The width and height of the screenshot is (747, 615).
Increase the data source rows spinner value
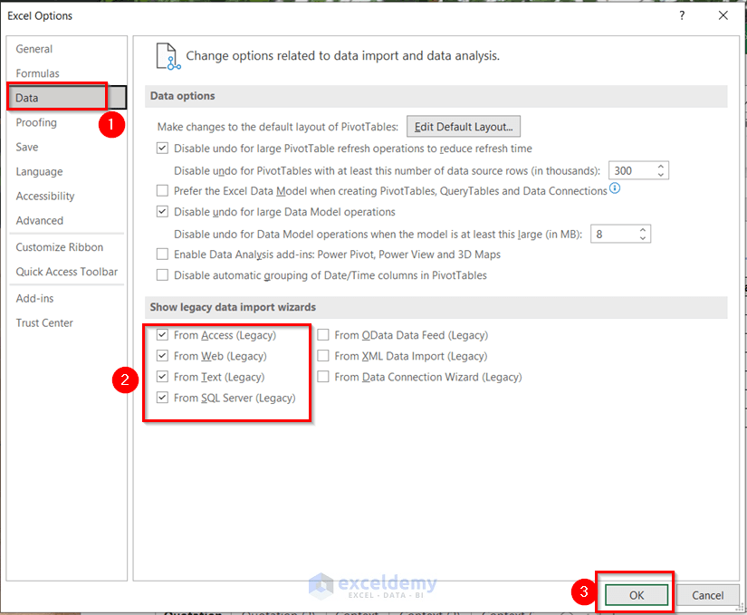pyautogui.click(x=660, y=166)
